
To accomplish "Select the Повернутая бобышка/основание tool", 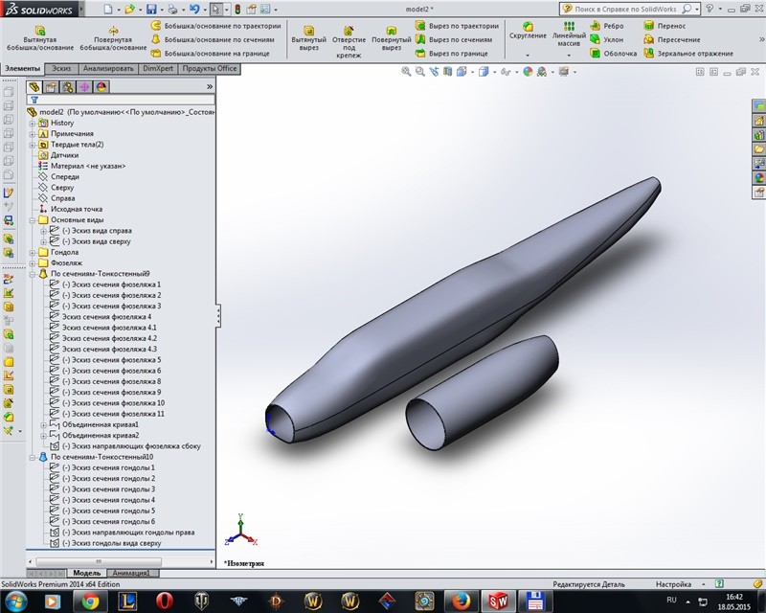I will [x=113, y=38].
